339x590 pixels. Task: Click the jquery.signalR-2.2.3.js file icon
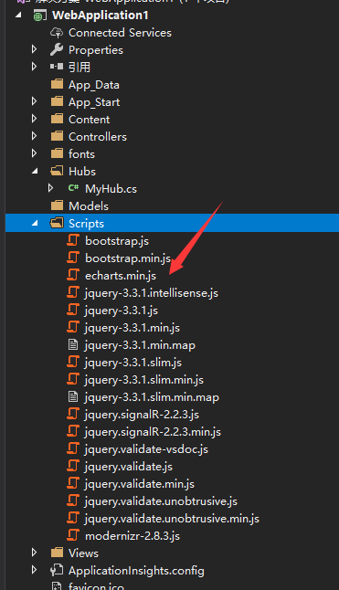pos(73,414)
